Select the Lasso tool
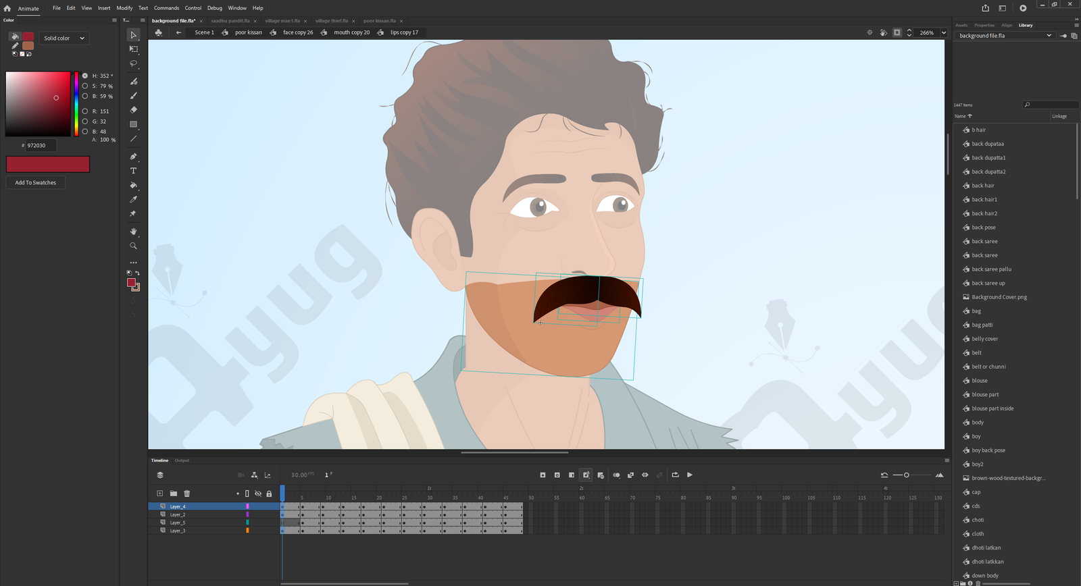 (133, 63)
